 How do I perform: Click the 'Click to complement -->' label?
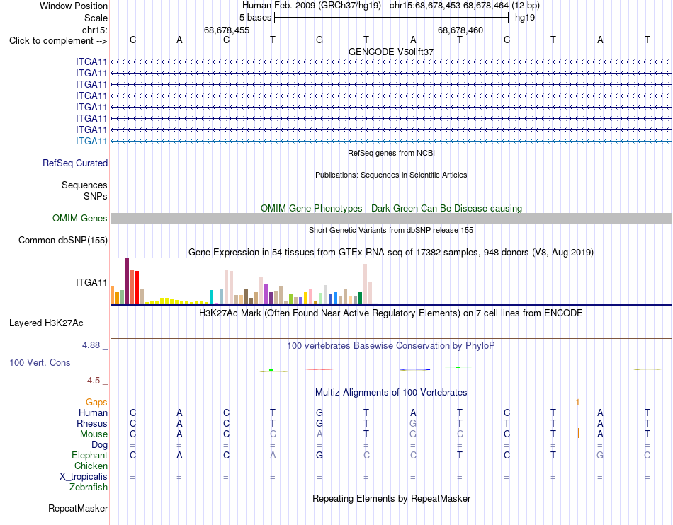[58, 41]
